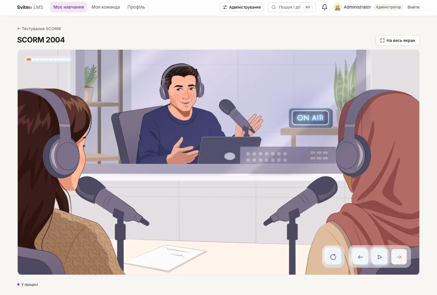Image resolution: width=437 pixels, height=295 pixels.
Task: Open the Моє навчання tab
Action: point(69,7)
